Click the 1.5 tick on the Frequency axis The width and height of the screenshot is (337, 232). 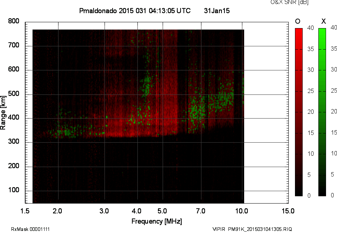(x=25, y=211)
